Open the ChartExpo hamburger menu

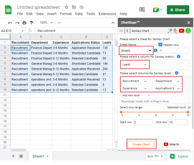point(121,31)
